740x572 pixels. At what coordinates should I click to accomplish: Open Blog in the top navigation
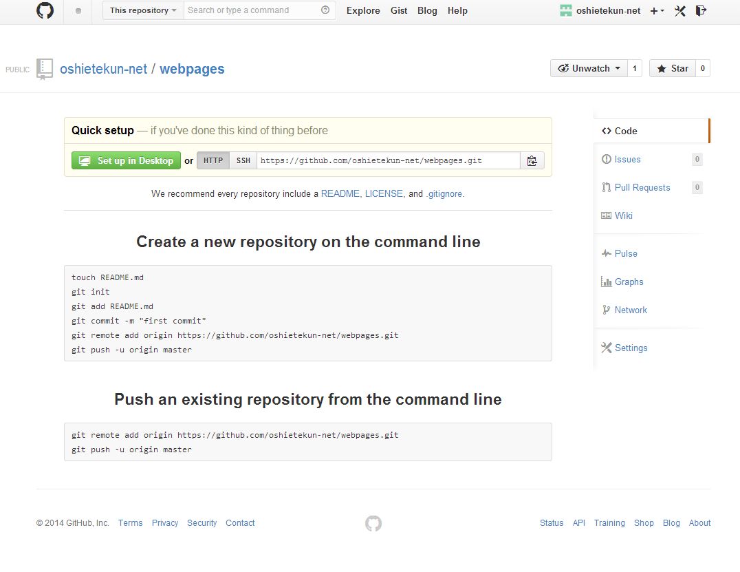(427, 10)
